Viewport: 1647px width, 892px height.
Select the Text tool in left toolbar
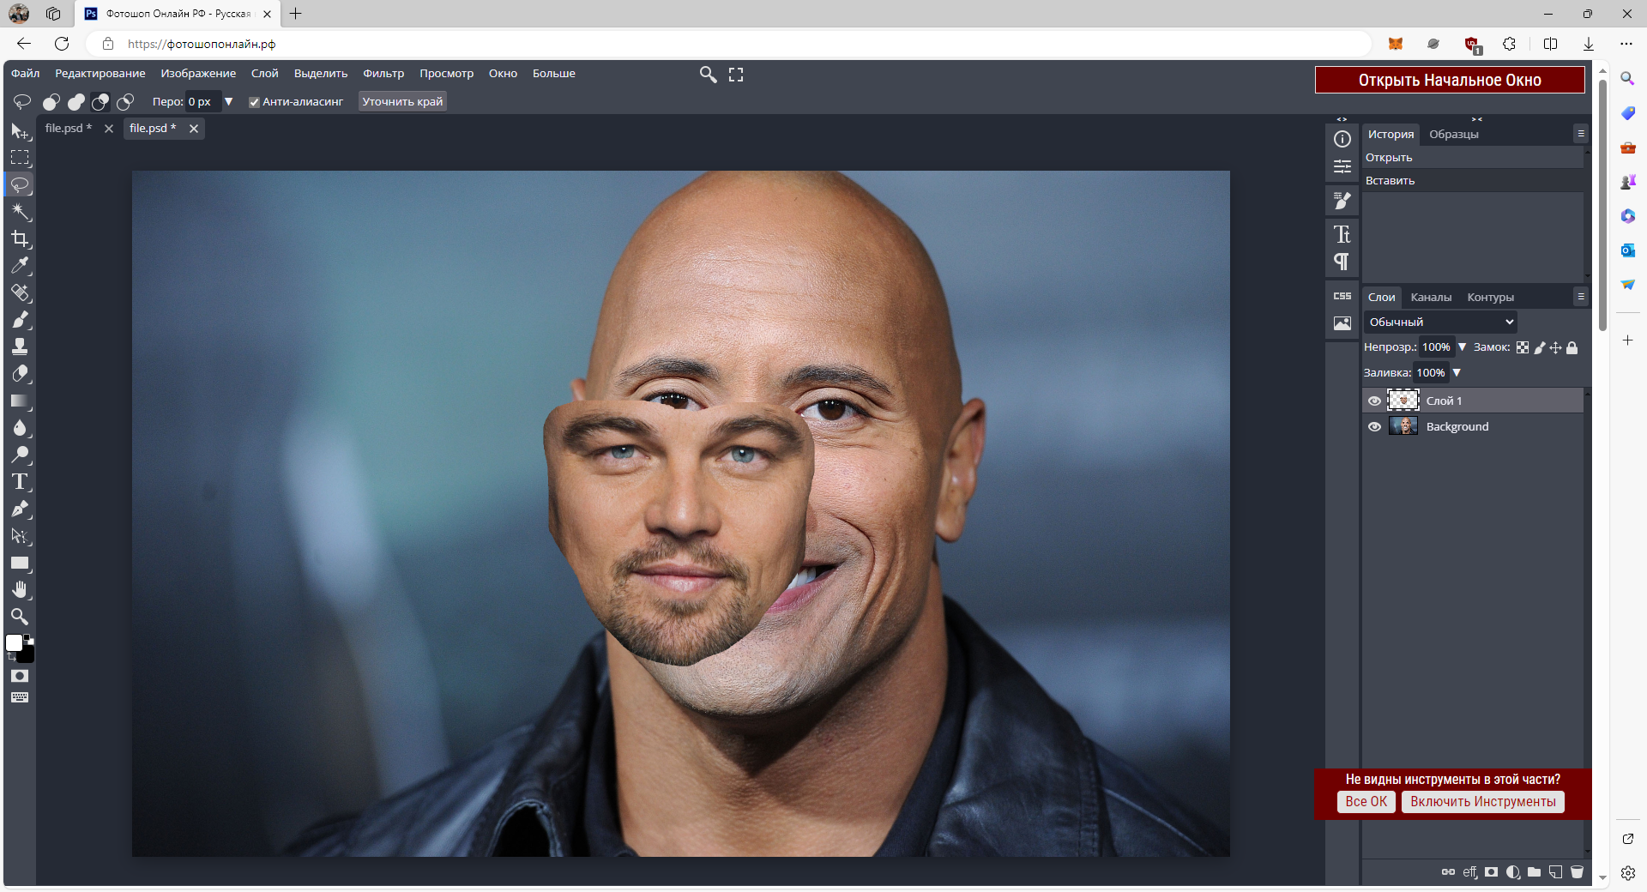[21, 482]
